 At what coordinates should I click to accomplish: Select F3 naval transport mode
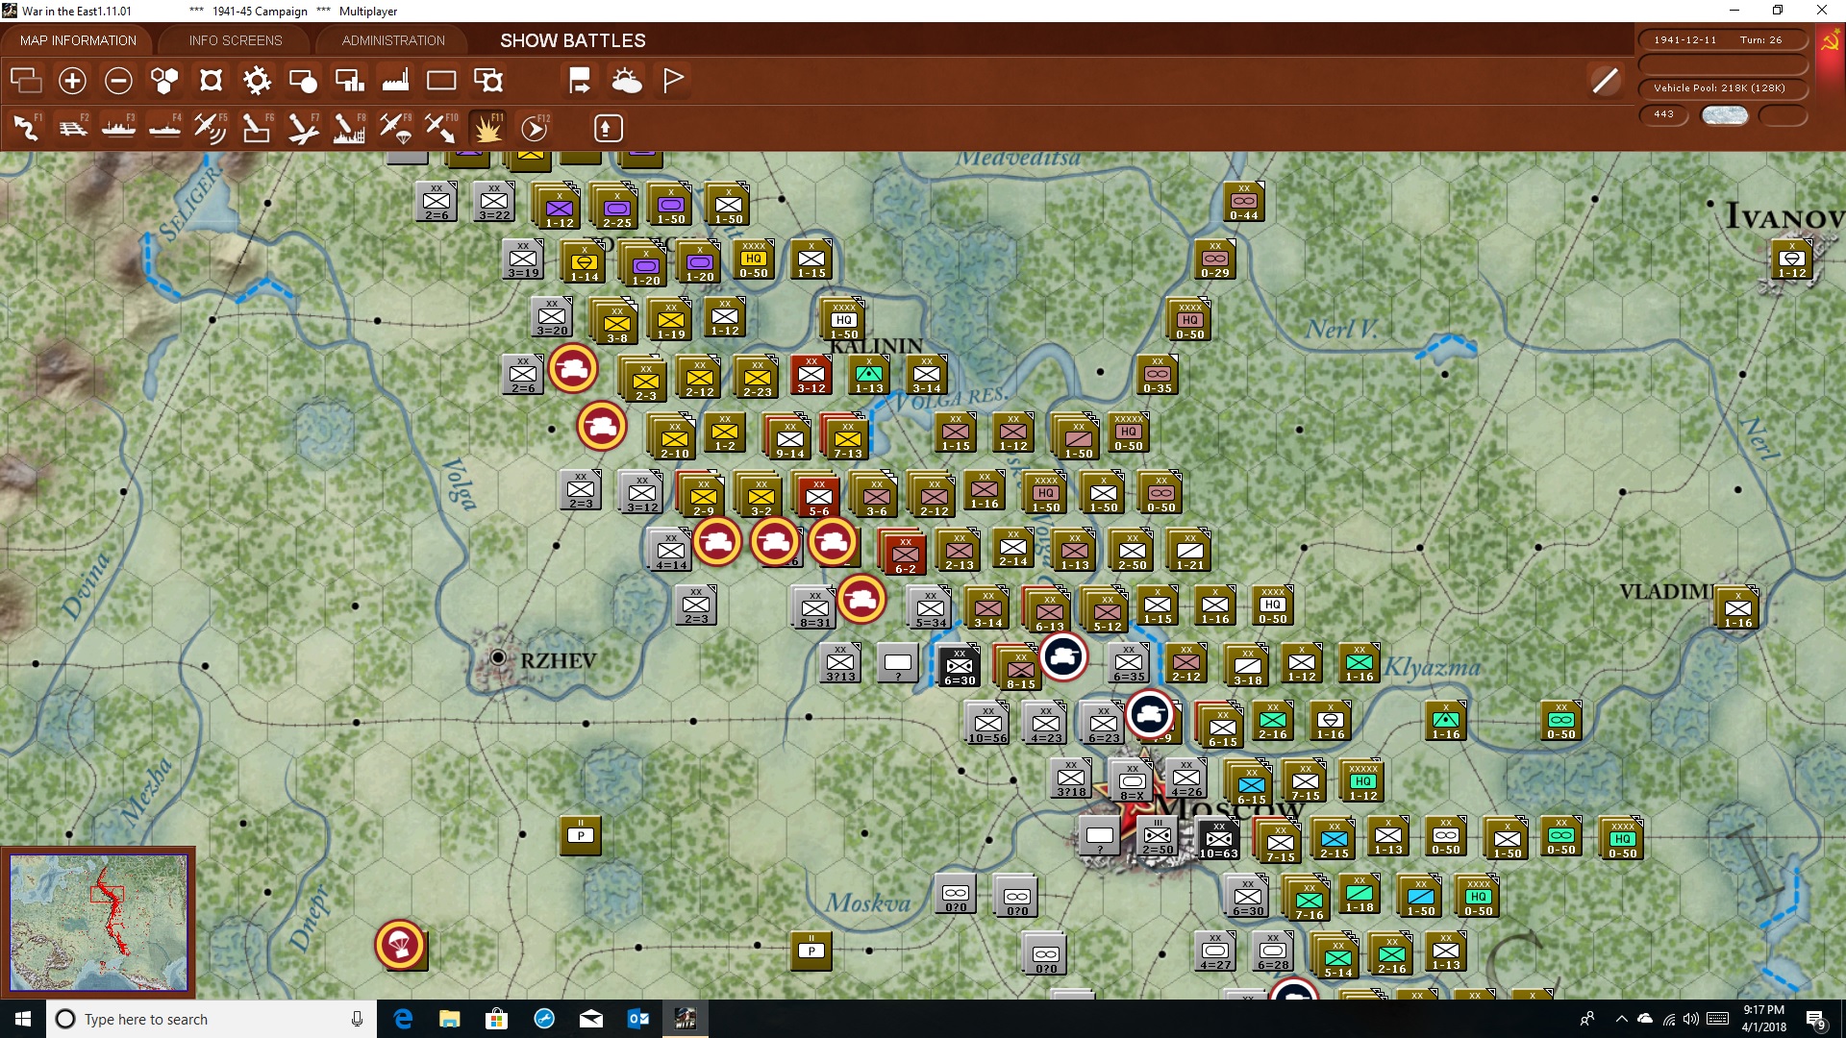click(118, 128)
